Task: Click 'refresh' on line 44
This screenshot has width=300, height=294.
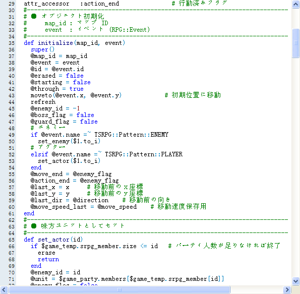Action: [43, 102]
